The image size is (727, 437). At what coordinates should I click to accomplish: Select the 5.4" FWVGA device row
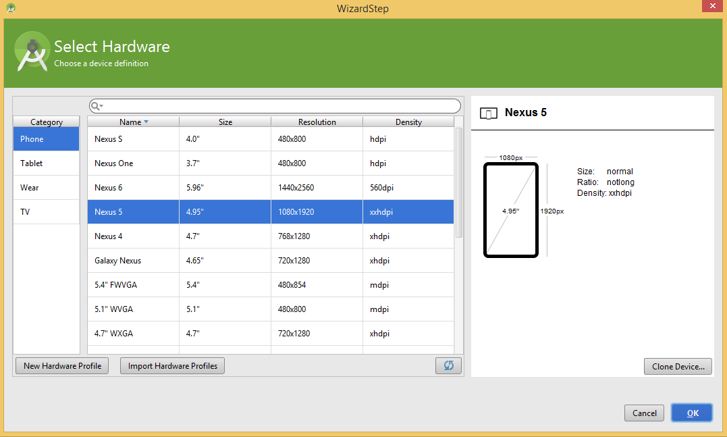click(x=271, y=285)
